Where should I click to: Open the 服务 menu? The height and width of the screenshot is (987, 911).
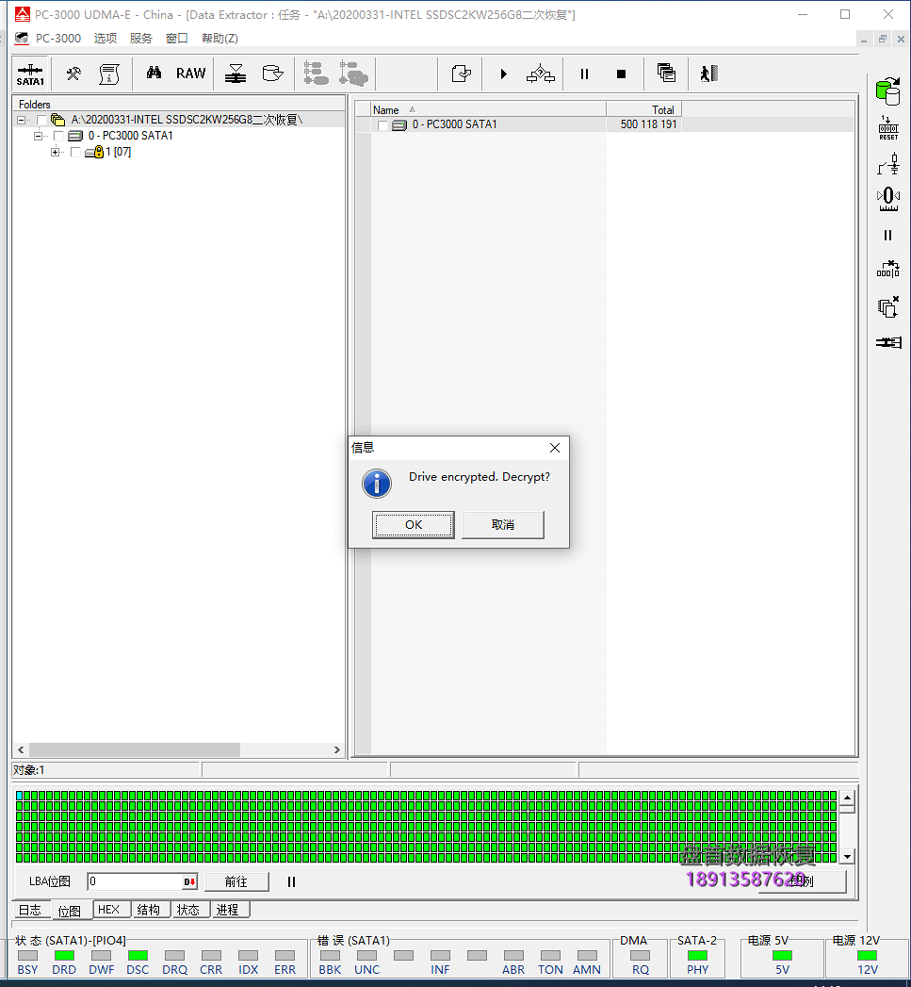tap(141, 39)
